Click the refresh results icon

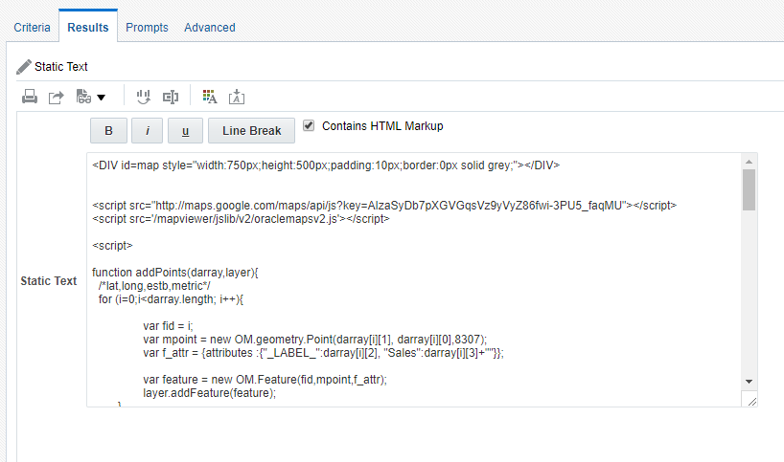click(x=144, y=97)
